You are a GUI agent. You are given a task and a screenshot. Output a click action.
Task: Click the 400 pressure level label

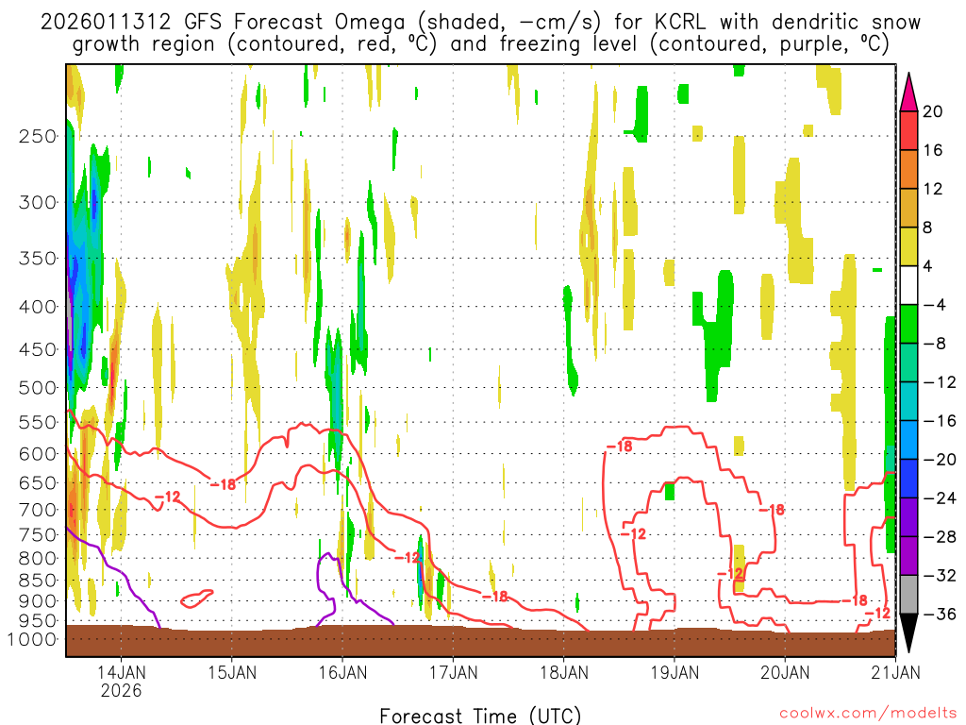[x=38, y=307]
